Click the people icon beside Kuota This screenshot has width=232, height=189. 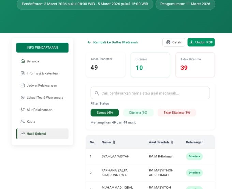point(23,122)
